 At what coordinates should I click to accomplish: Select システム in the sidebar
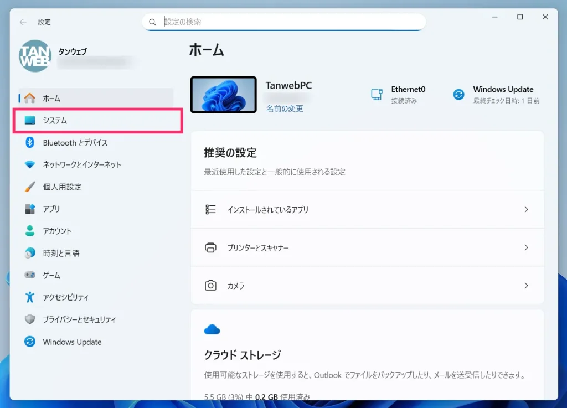pos(96,120)
